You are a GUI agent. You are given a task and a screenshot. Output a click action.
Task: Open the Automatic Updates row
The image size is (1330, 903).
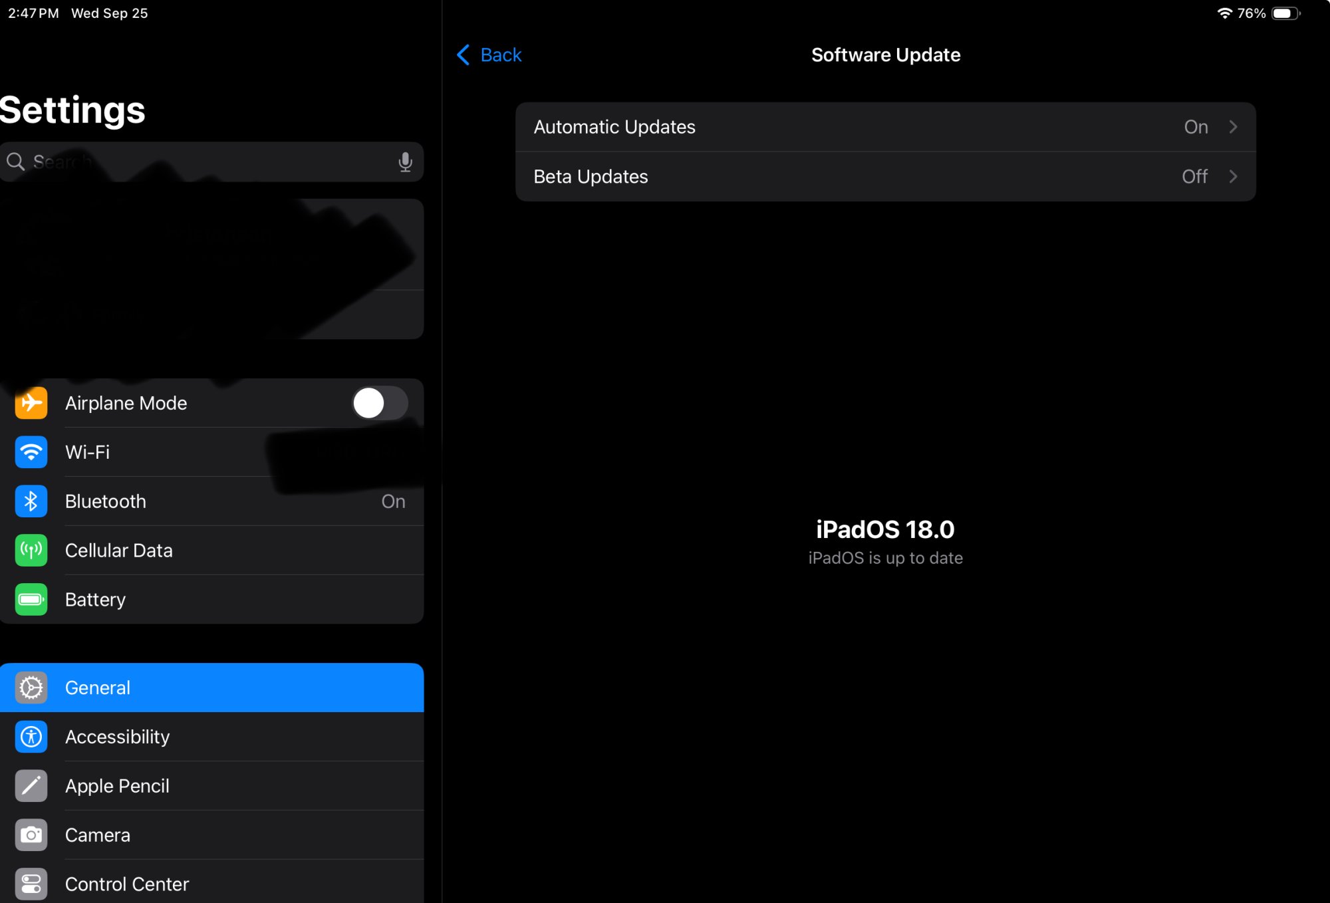884,127
